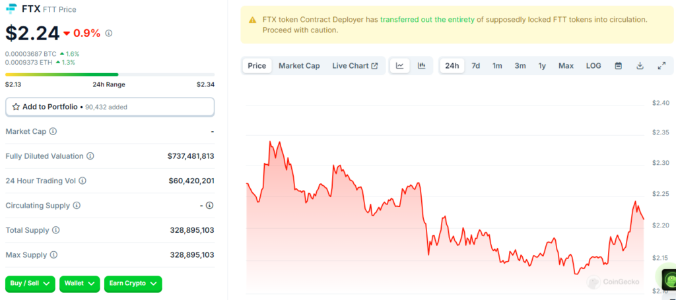The width and height of the screenshot is (676, 300).
Task: Click the $60,420,201 trading volume figure
Action: [x=191, y=181]
